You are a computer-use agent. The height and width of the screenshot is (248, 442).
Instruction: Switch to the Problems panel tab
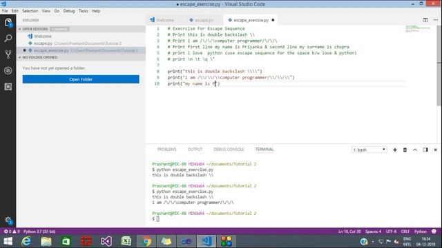pyautogui.click(x=166, y=149)
